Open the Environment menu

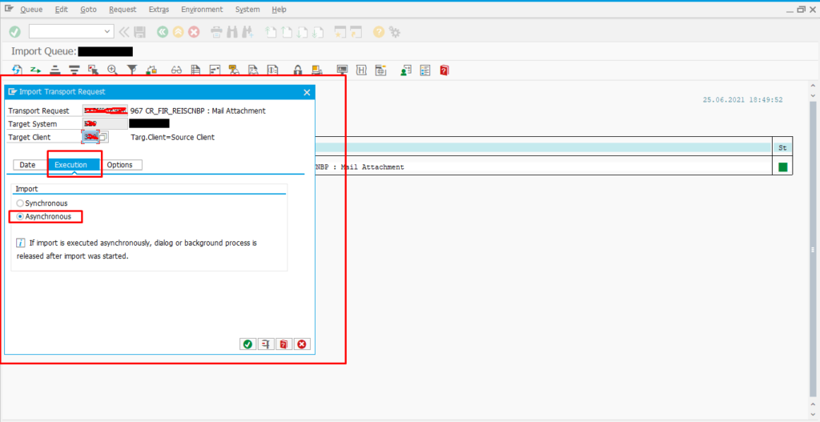pos(202,10)
